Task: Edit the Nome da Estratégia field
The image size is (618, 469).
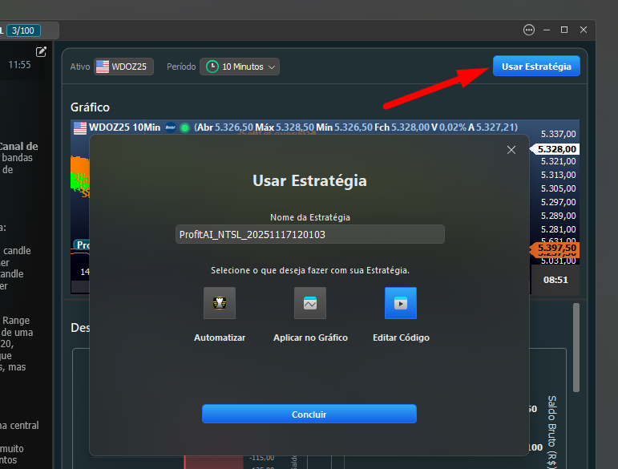Action: click(309, 234)
